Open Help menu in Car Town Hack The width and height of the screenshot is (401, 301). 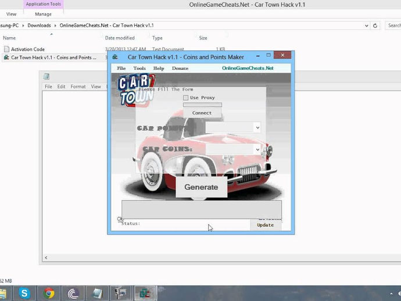159,69
